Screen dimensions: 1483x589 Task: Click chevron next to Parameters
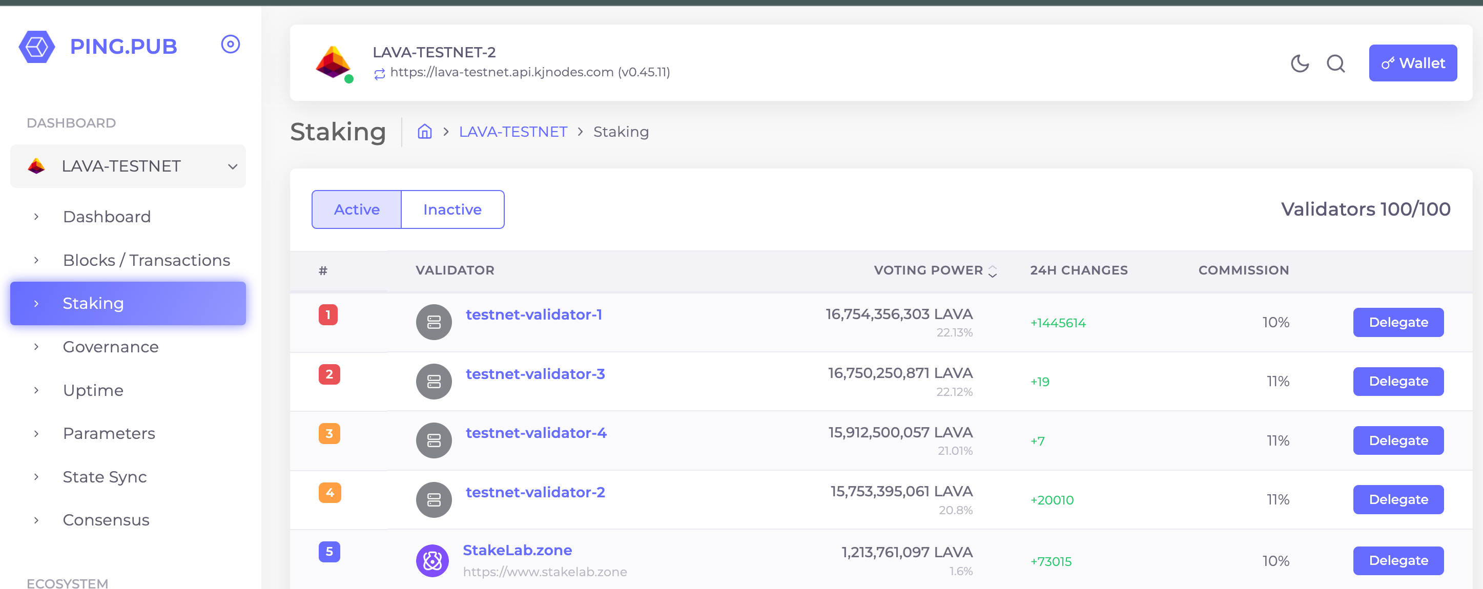click(x=36, y=433)
